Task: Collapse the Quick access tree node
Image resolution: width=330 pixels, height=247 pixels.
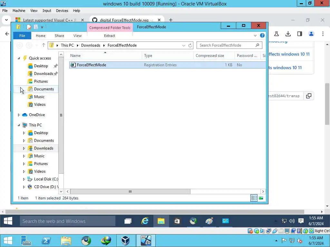Action: 19,58
